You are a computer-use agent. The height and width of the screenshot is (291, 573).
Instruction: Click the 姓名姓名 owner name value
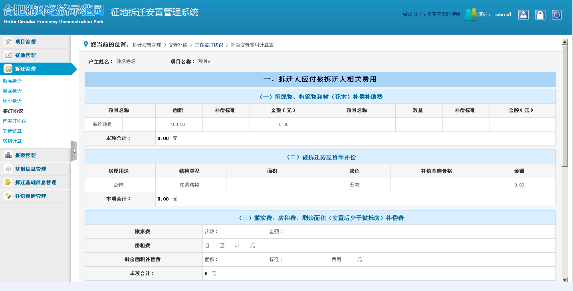(126, 61)
